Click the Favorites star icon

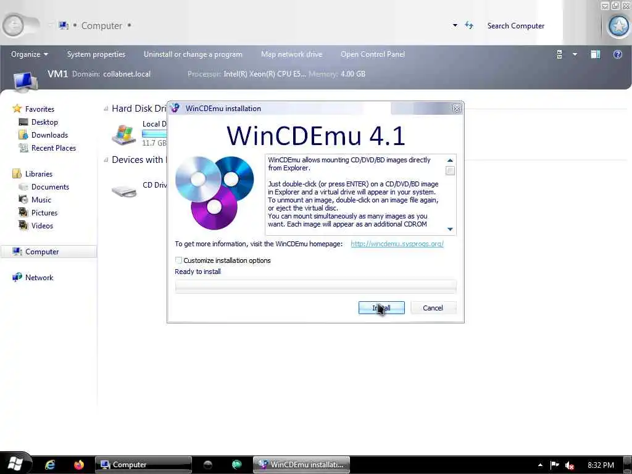[x=17, y=109]
